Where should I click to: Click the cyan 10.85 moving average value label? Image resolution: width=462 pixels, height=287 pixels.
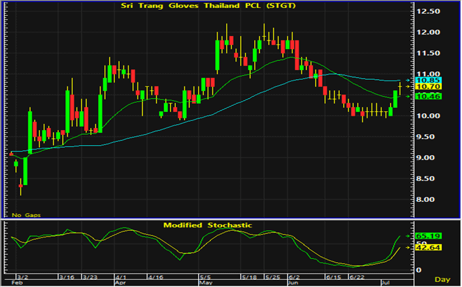point(428,80)
